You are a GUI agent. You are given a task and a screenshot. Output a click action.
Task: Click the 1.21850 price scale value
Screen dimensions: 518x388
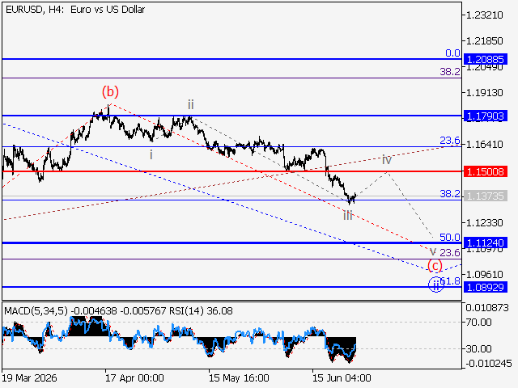pos(484,41)
